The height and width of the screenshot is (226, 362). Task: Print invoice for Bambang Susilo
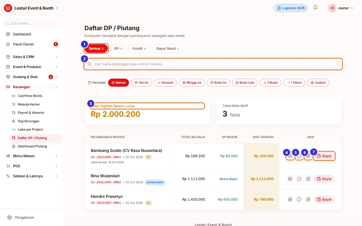[x=290, y=156]
